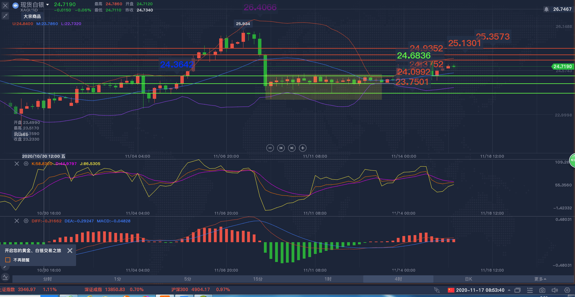The height and width of the screenshot is (297, 575).
Task: Click the China flag server icon
Action: click(x=451, y=290)
